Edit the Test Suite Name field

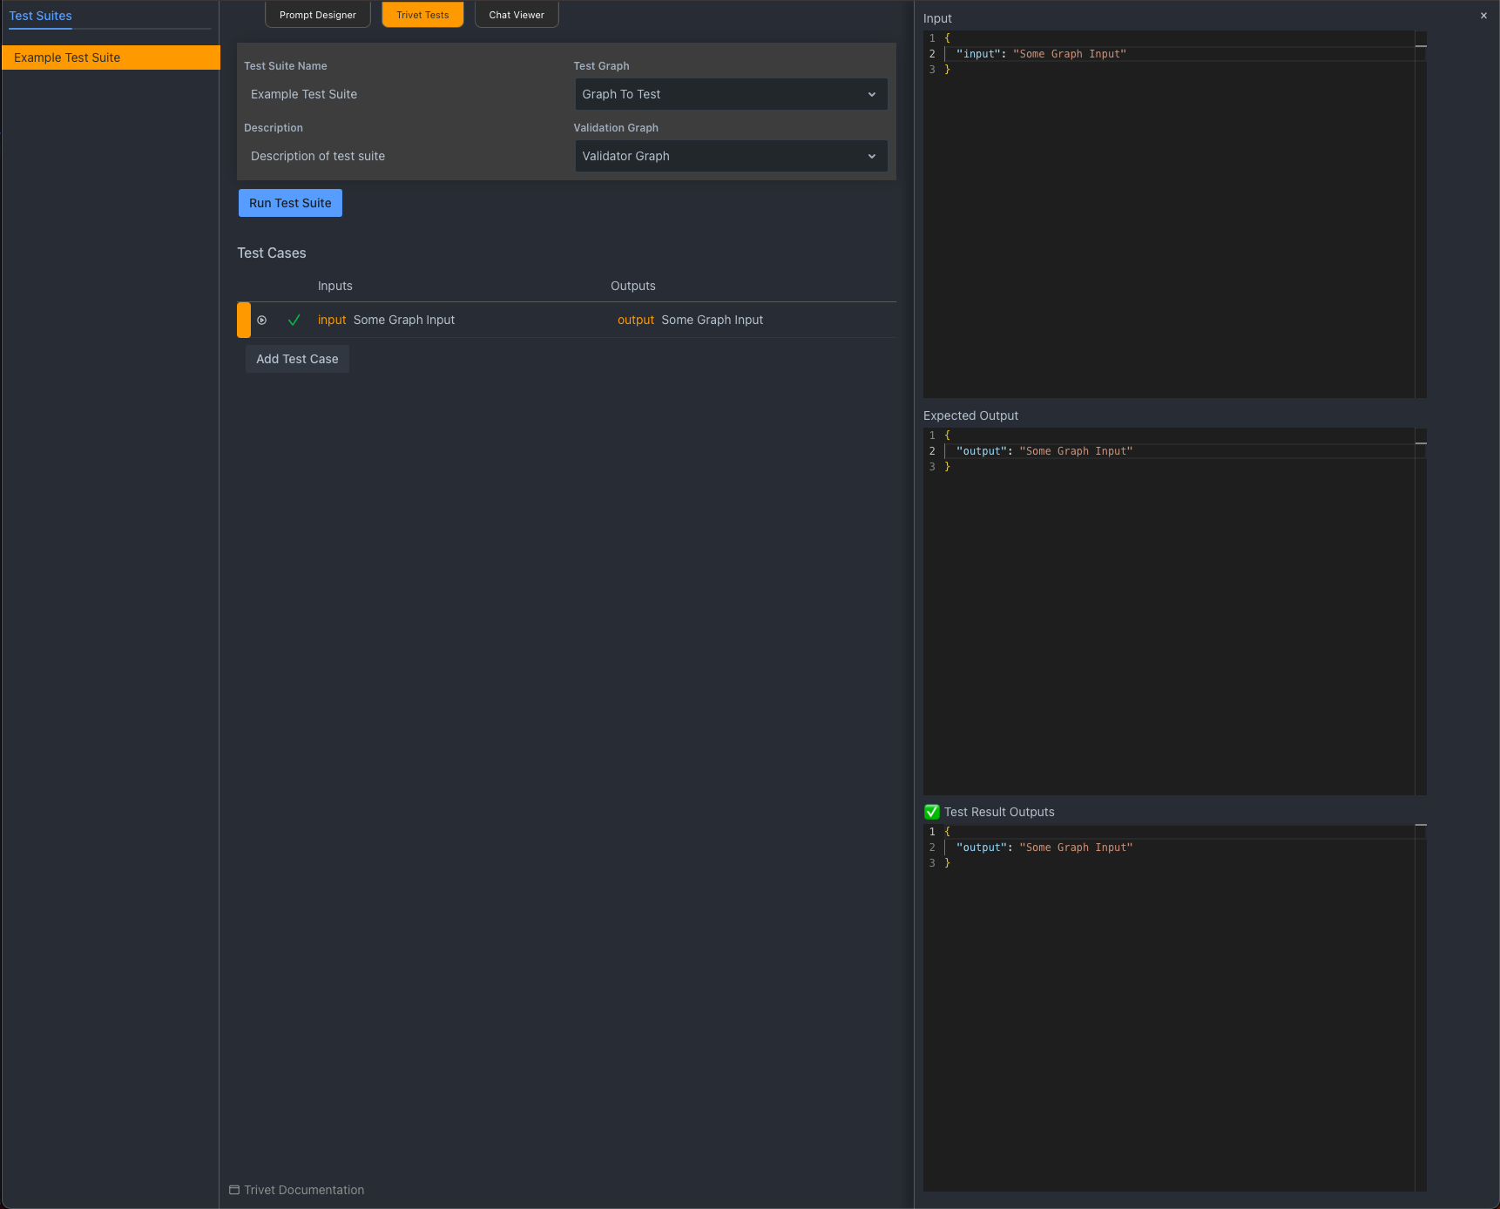pyautogui.click(x=403, y=94)
